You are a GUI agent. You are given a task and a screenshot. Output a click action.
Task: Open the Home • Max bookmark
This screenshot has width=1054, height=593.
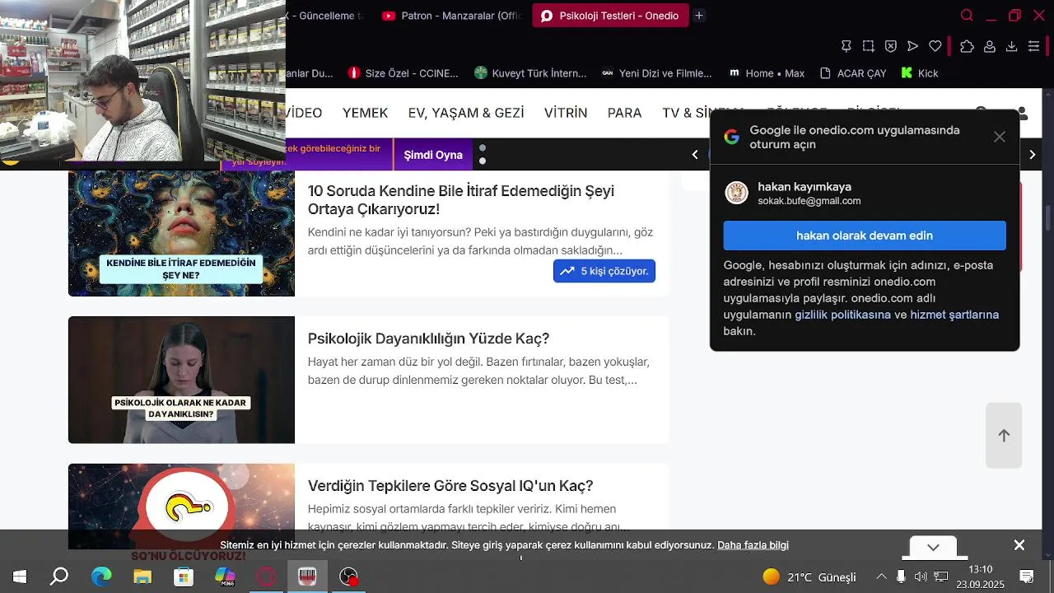tap(766, 73)
